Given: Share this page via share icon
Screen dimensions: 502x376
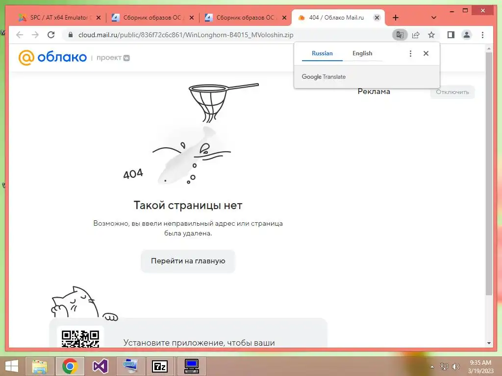Looking at the screenshot, I should pos(416,35).
